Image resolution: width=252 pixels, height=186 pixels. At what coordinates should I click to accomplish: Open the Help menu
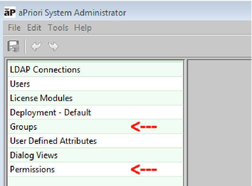click(83, 28)
